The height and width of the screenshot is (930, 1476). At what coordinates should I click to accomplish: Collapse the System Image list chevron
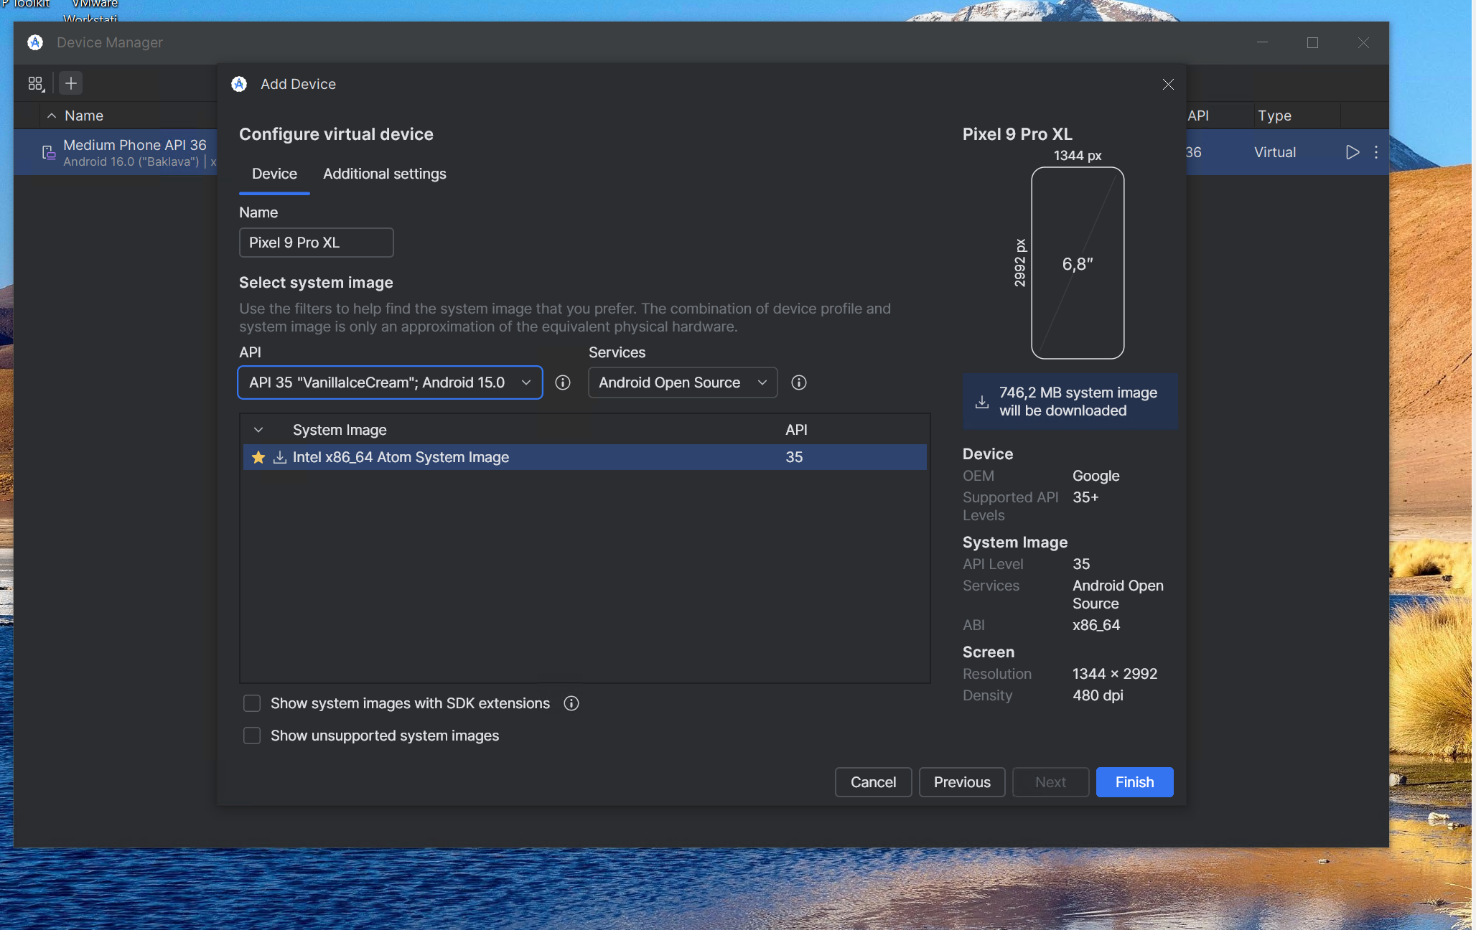point(258,430)
